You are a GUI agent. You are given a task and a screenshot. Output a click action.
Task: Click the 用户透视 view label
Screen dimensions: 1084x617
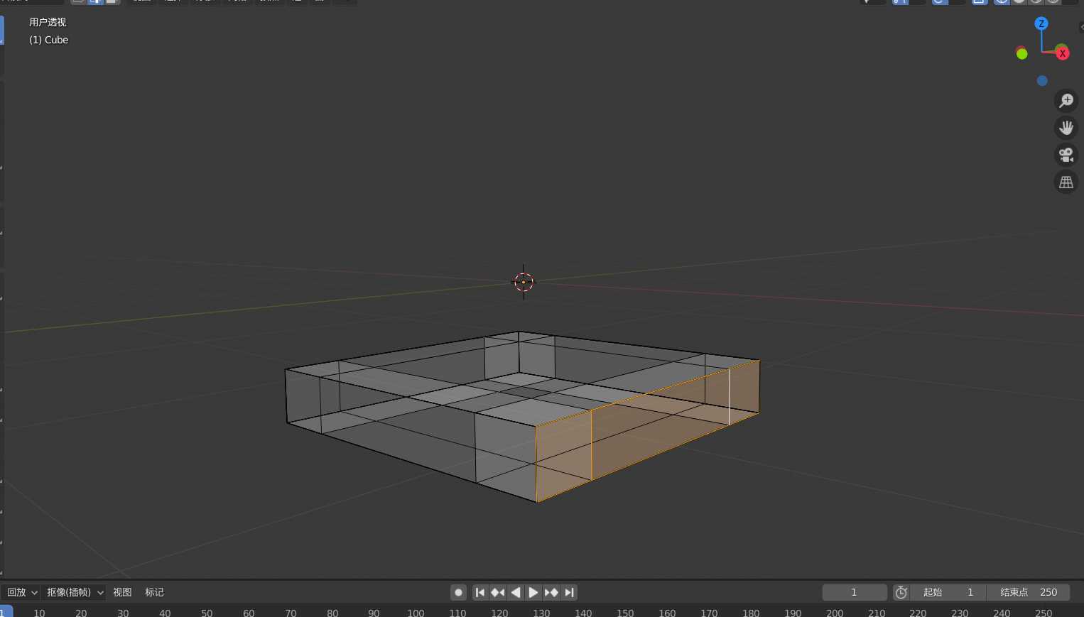click(x=48, y=22)
